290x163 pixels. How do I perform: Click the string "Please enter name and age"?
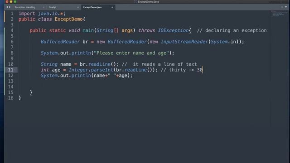(x=131, y=53)
